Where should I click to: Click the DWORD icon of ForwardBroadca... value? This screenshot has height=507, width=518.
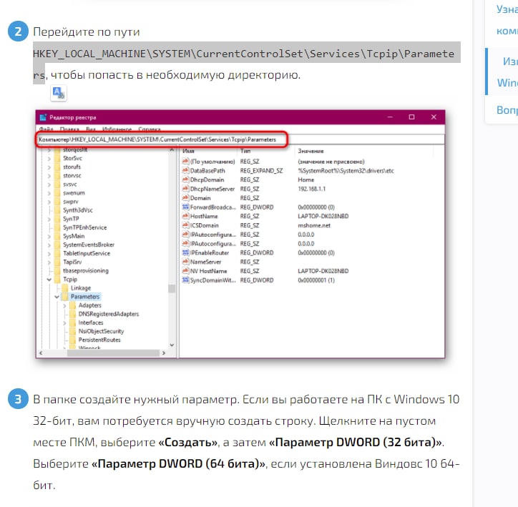point(185,207)
